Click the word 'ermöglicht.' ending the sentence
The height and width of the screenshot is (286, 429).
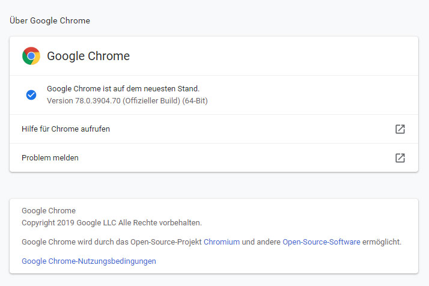coord(382,242)
